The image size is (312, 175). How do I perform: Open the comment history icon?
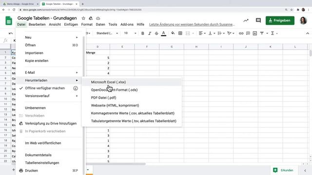(258, 20)
